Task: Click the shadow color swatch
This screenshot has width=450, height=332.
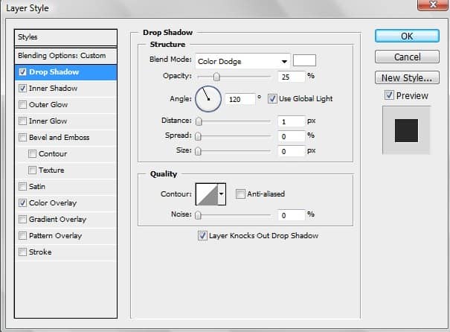Action: coord(304,60)
